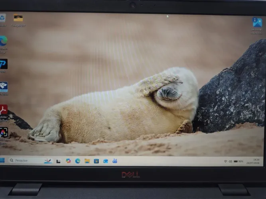Click the Pesquisar taskbar search box
Viewport: 266px width, 199px height.
coord(31,160)
